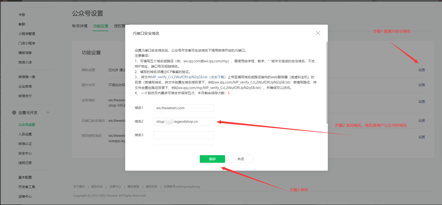
Task: Click the gear icon beside 设置与开发
Action: (14, 113)
